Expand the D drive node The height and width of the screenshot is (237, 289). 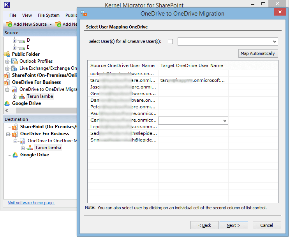click(14, 41)
